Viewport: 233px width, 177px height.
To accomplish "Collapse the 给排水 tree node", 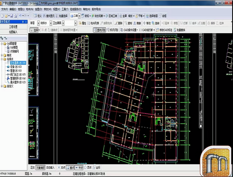I will point(1,59).
